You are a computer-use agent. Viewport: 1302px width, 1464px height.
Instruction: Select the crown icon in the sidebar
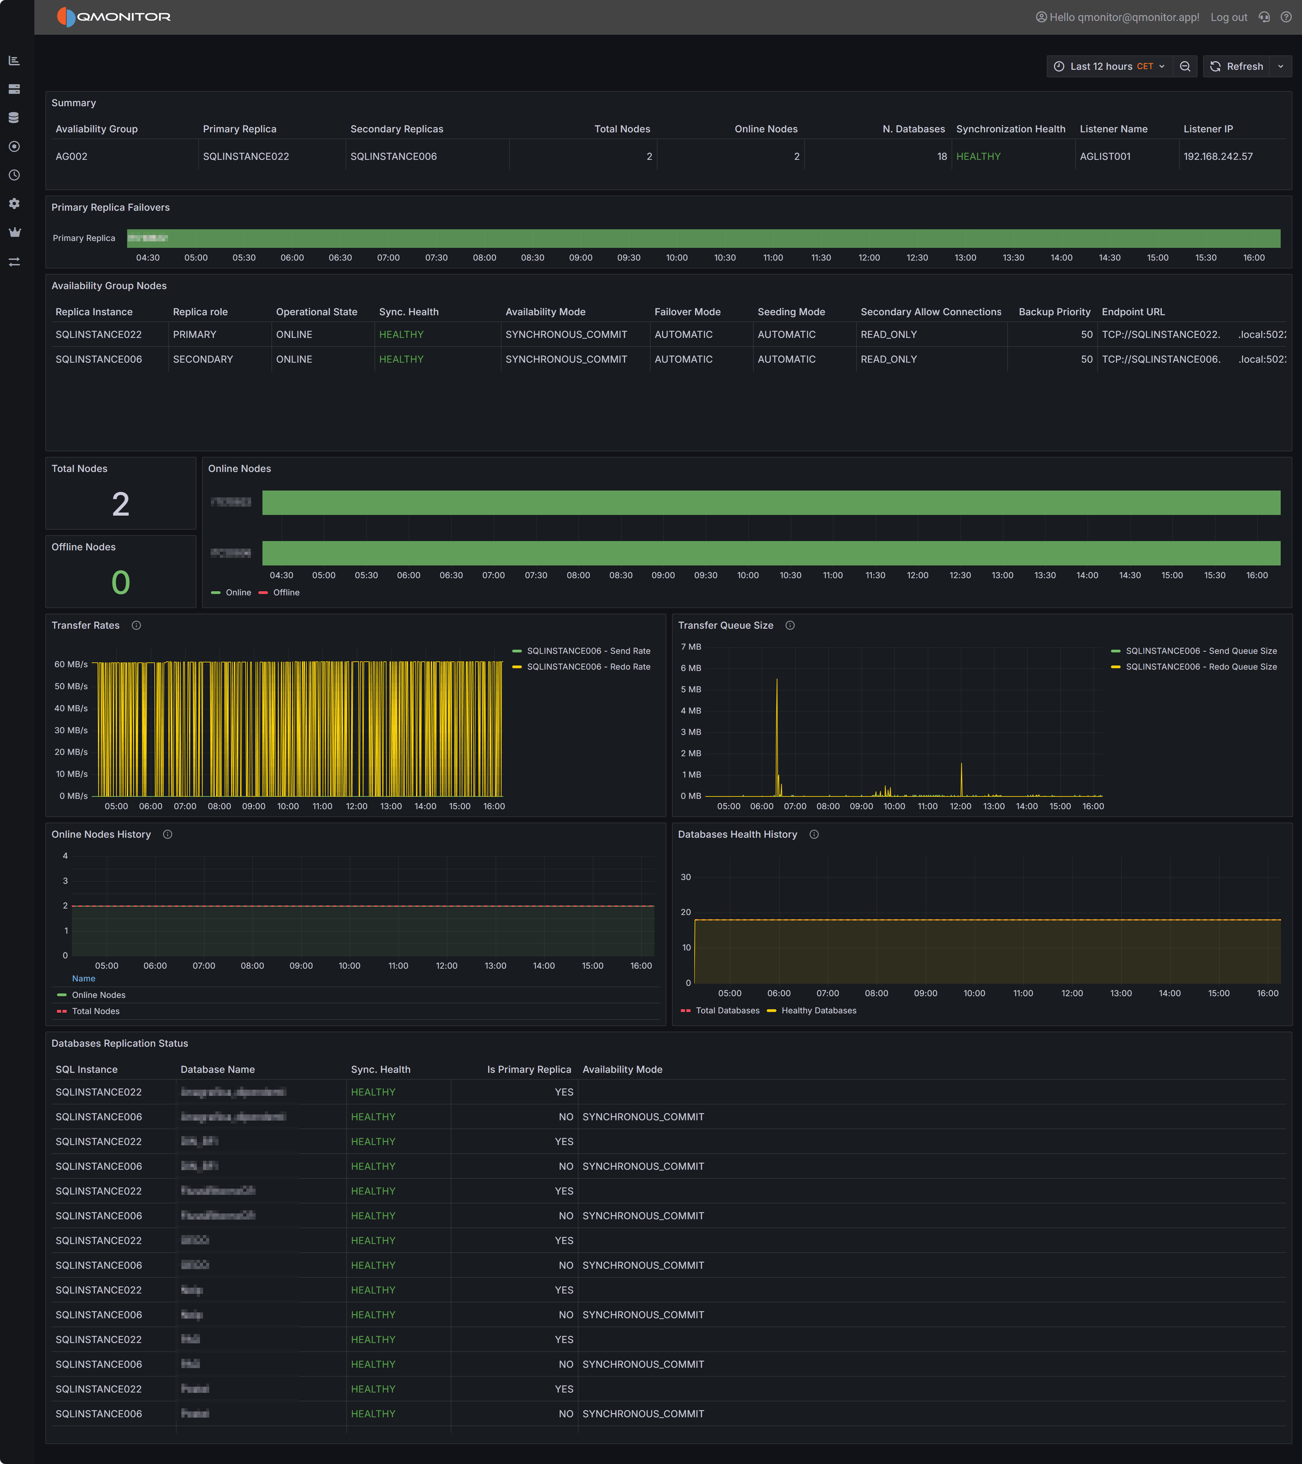pyautogui.click(x=14, y=231)
